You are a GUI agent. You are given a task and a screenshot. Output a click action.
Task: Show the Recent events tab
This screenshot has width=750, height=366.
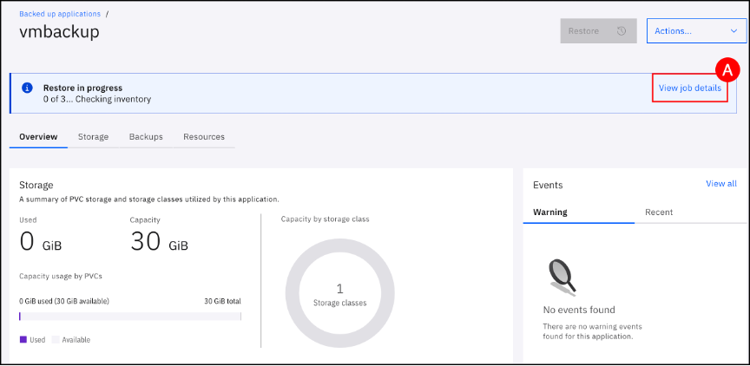pos(658,212)
